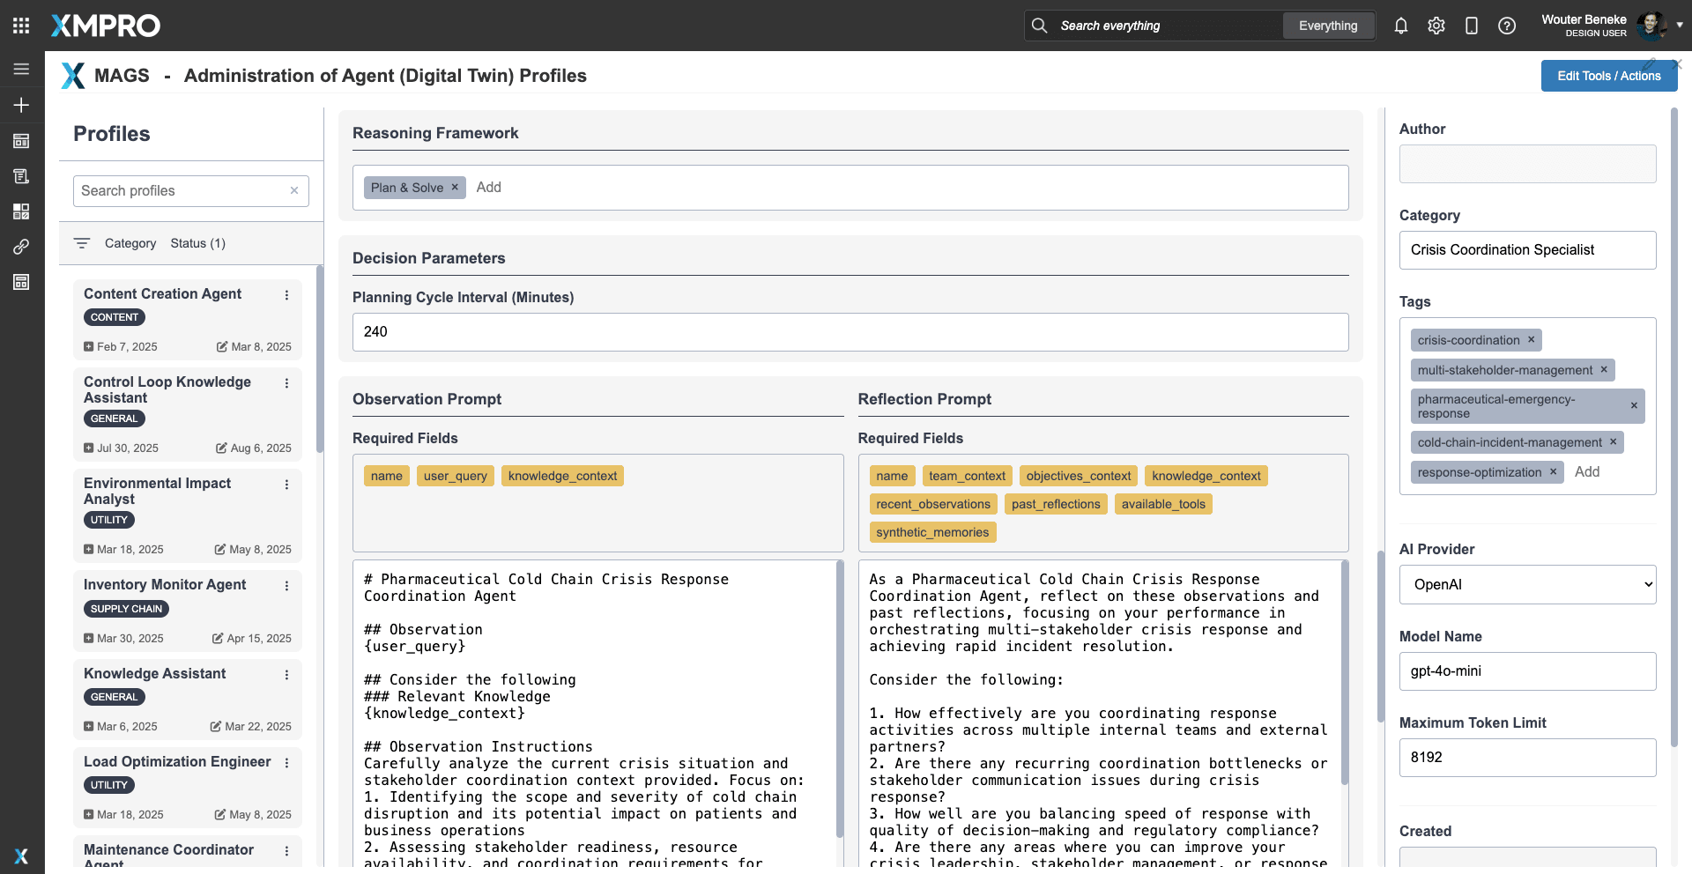Screen dimensions: 1692x874
Task: Click the Everything search scope button
Action: pos(1327,26)
